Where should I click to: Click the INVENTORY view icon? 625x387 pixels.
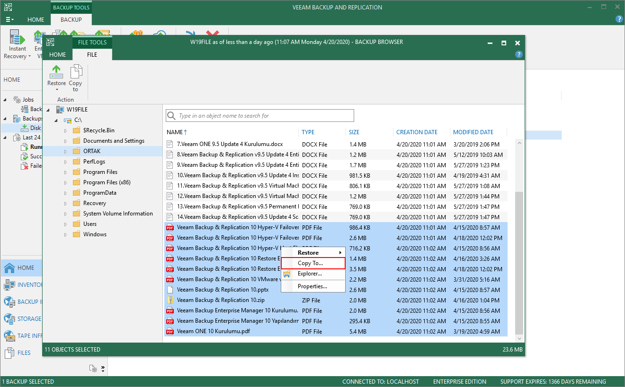[x=9, y=285]
